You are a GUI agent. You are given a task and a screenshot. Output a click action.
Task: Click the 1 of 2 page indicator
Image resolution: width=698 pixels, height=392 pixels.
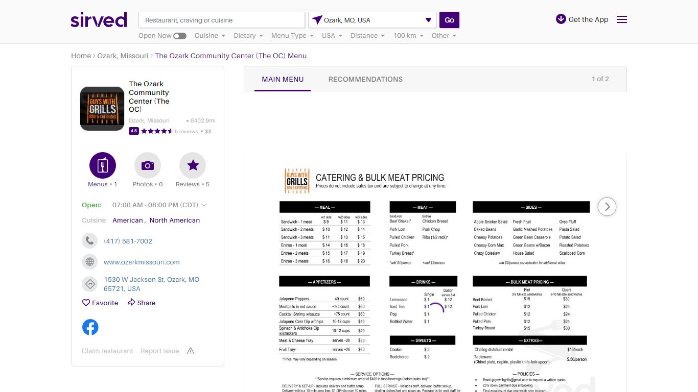click(x=600, y=79)
